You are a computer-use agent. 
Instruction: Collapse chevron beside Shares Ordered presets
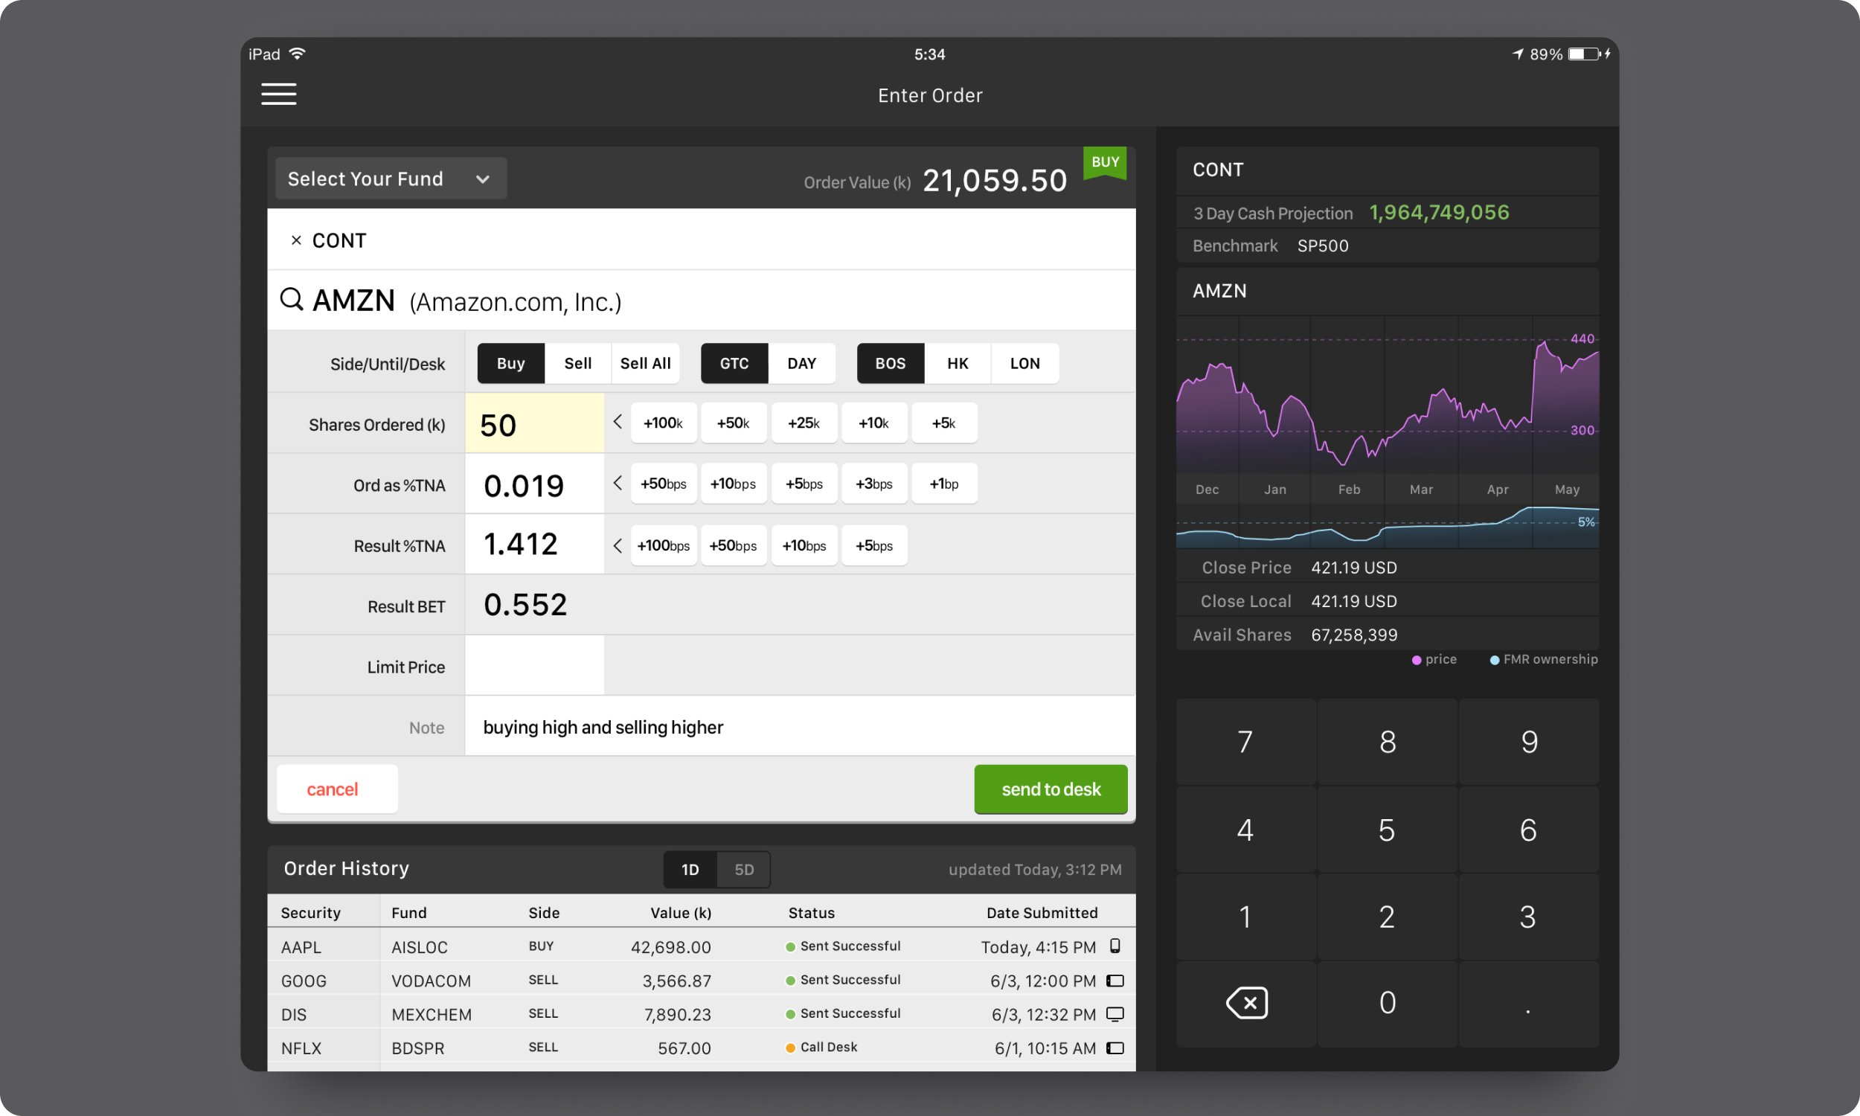618,422
